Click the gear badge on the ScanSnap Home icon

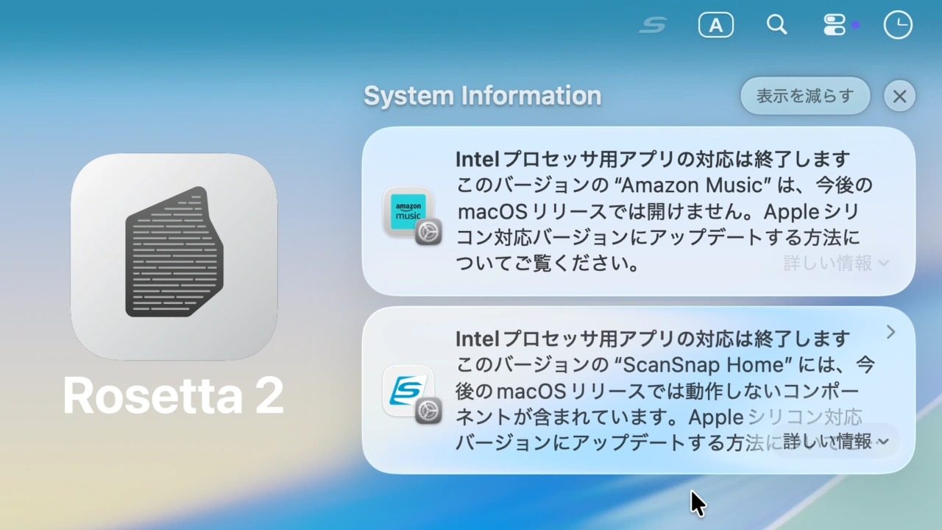(428, 411)
